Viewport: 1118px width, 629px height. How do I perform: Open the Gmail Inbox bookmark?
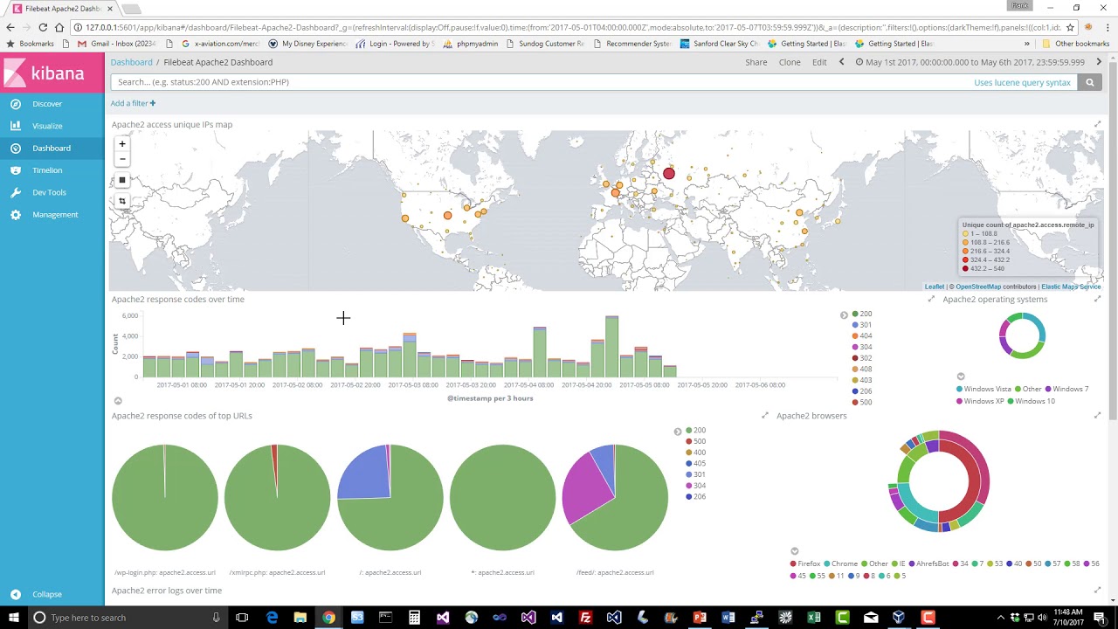[x=115, y=44]
